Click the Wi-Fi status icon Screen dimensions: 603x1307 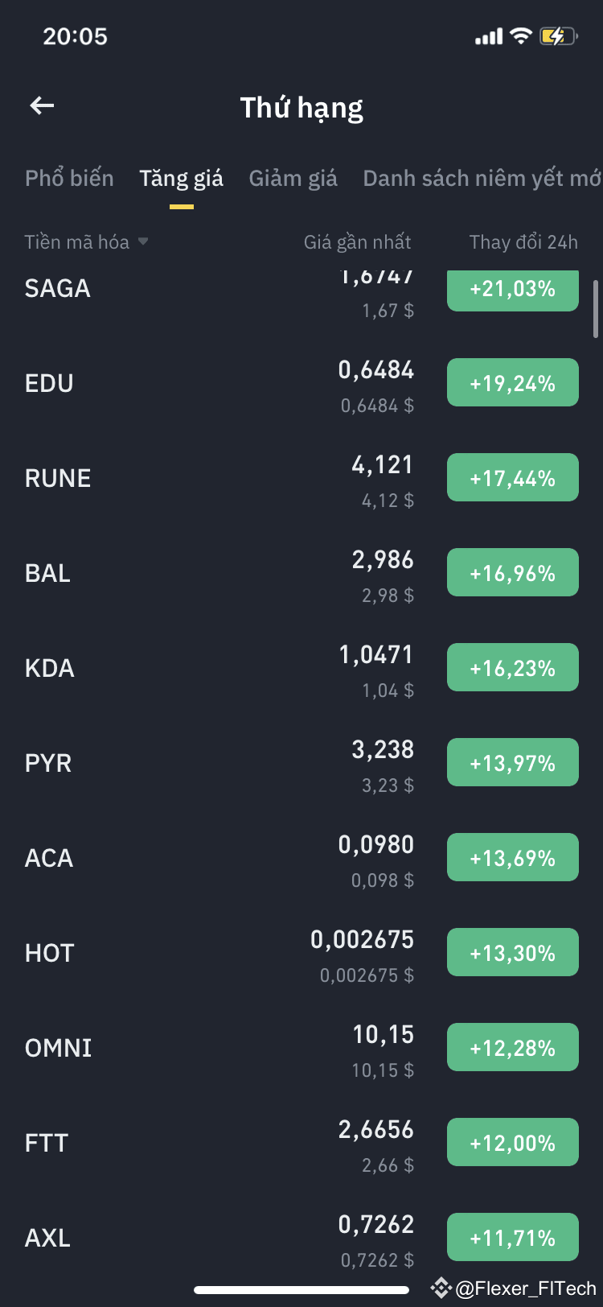[521, 35]
